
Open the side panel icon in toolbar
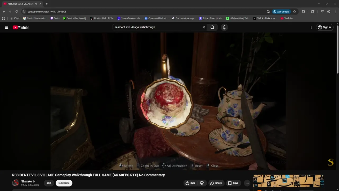313,12
